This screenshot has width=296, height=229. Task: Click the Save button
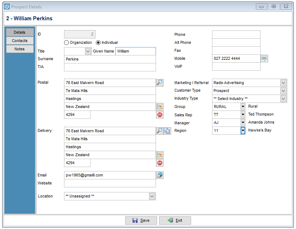coord(141,221)
